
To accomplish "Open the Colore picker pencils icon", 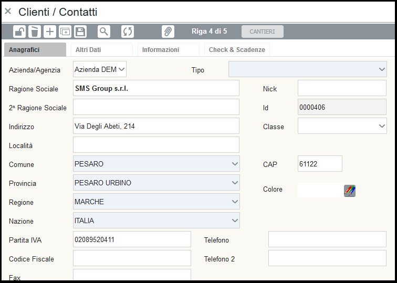I will coord(350,191).
